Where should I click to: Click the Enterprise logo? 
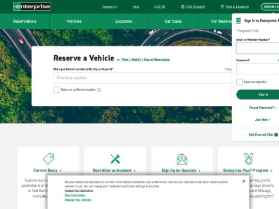click(x=32, y=7)
